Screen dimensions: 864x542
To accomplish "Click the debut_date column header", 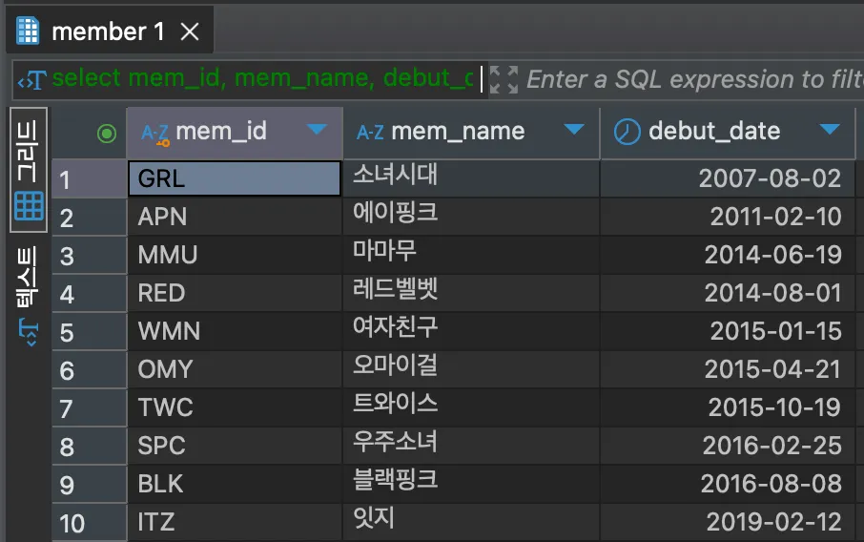I will pos(728,133).
